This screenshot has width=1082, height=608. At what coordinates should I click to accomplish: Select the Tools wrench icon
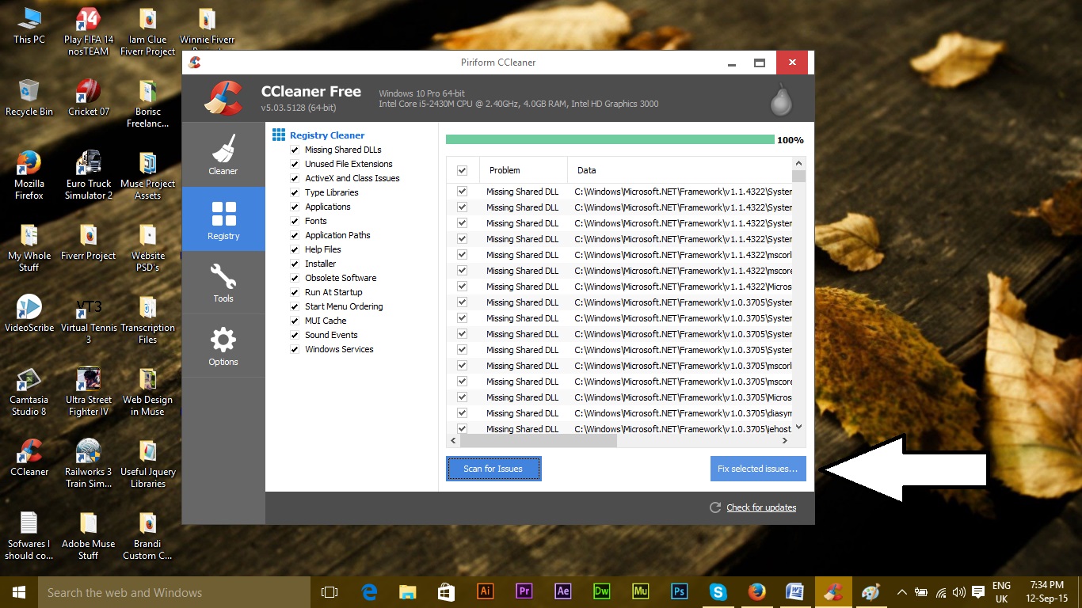(223, 277)
